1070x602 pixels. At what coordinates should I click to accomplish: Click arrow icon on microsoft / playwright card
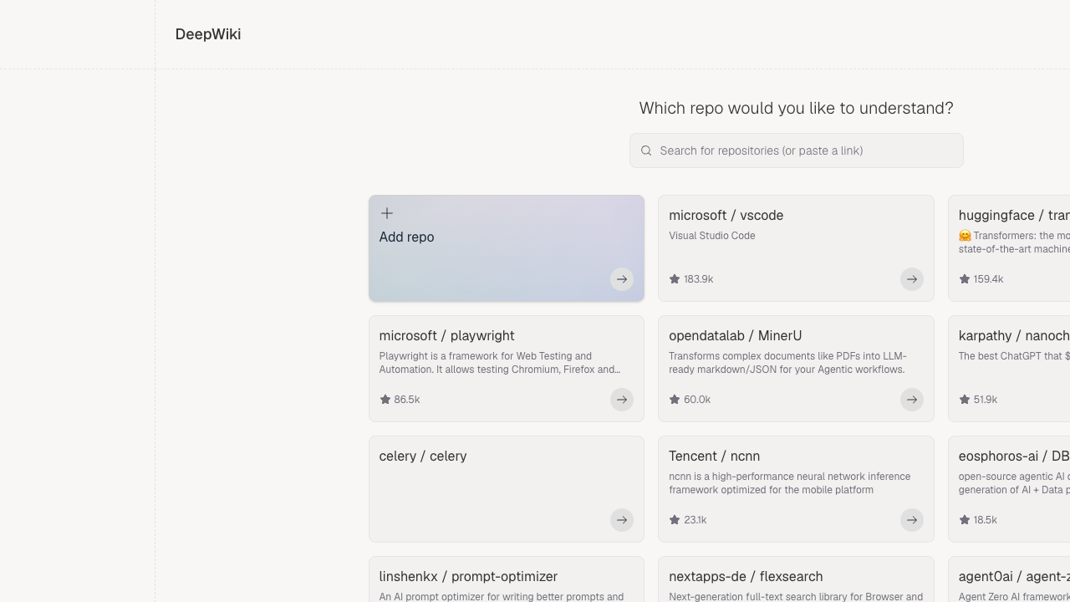click(x=622, y=400)
